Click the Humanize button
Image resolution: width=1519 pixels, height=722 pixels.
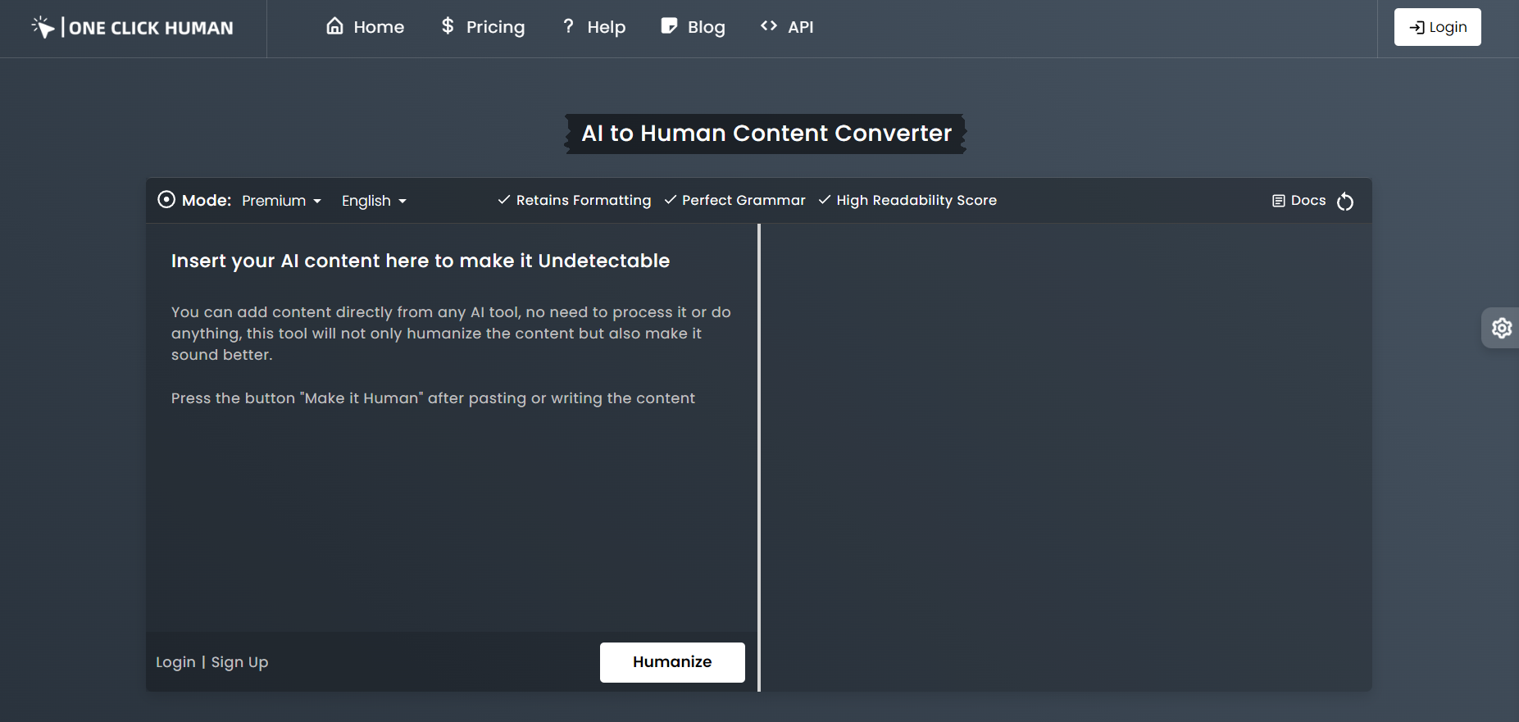point(672,662)
